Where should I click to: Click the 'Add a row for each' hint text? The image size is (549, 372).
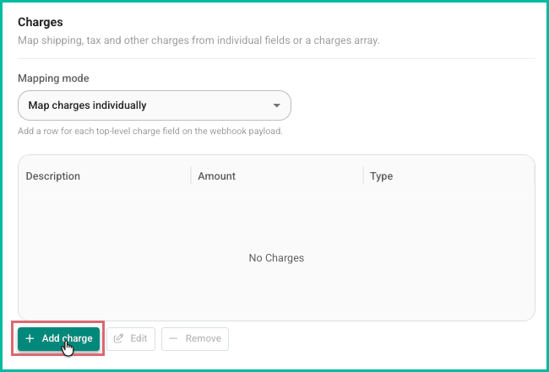pos(150,132)
